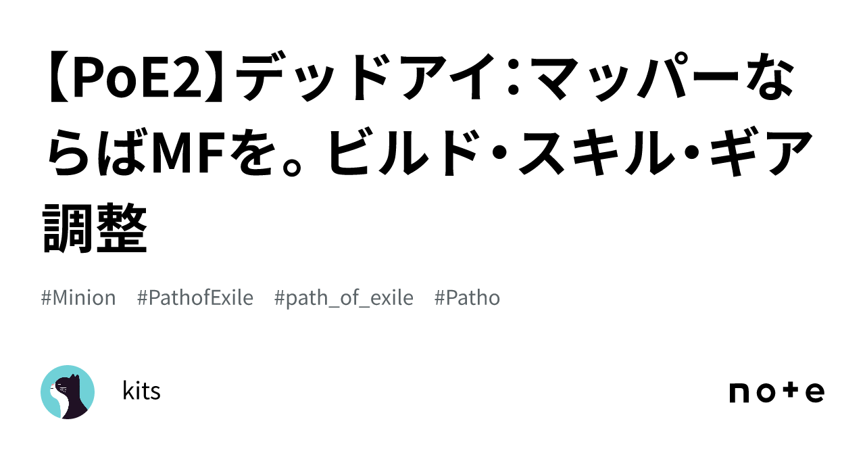Click the word 調整 in the title
Screen dimensions: 865x453
click(x=95, y=229)
